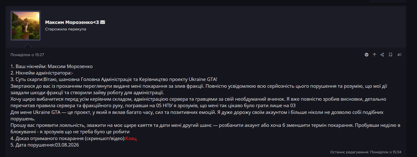Viewport: 417px width, 157px height.
Task: Open the #1 post permalink
Action: click(399, 55)
